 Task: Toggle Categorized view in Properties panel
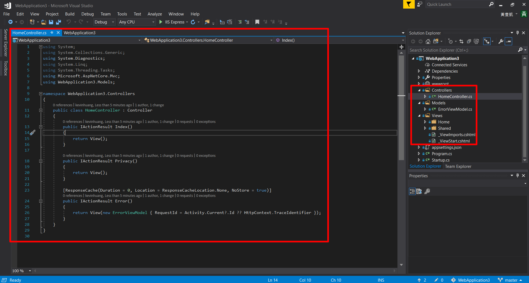point(412,191)
